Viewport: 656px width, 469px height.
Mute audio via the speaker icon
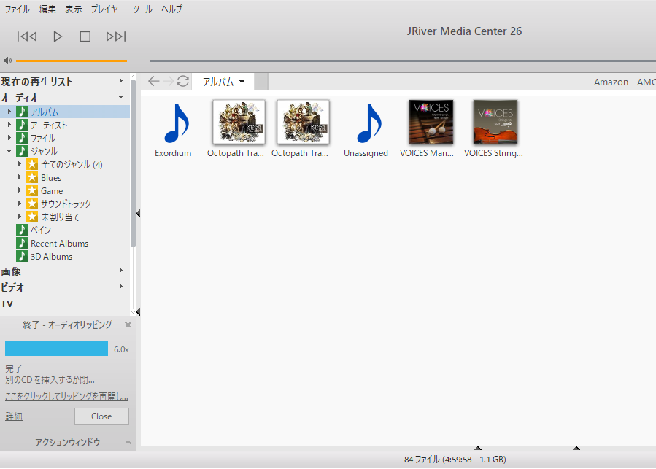pyautogui.click(x=7, y=61)
